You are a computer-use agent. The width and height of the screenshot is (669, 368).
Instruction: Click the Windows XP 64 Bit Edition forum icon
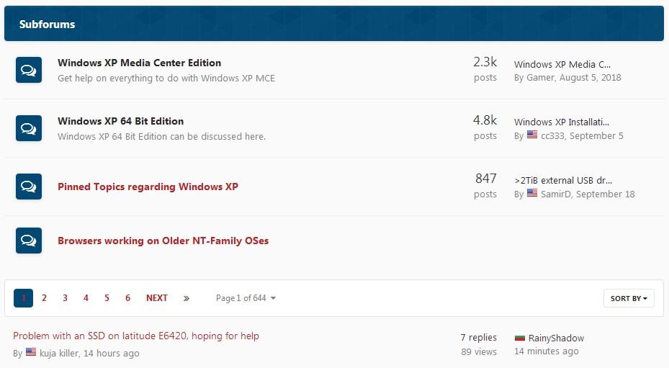click(x=29, y=128)
